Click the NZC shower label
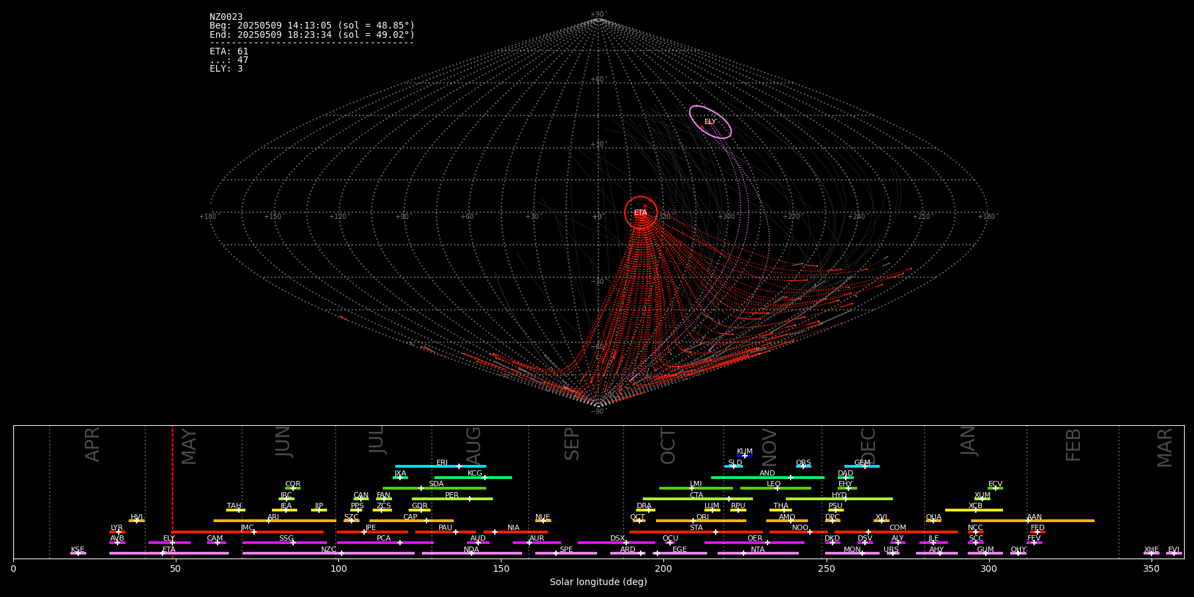The height and width of the screenshot is (597, 1194). [x=328, y=550]
